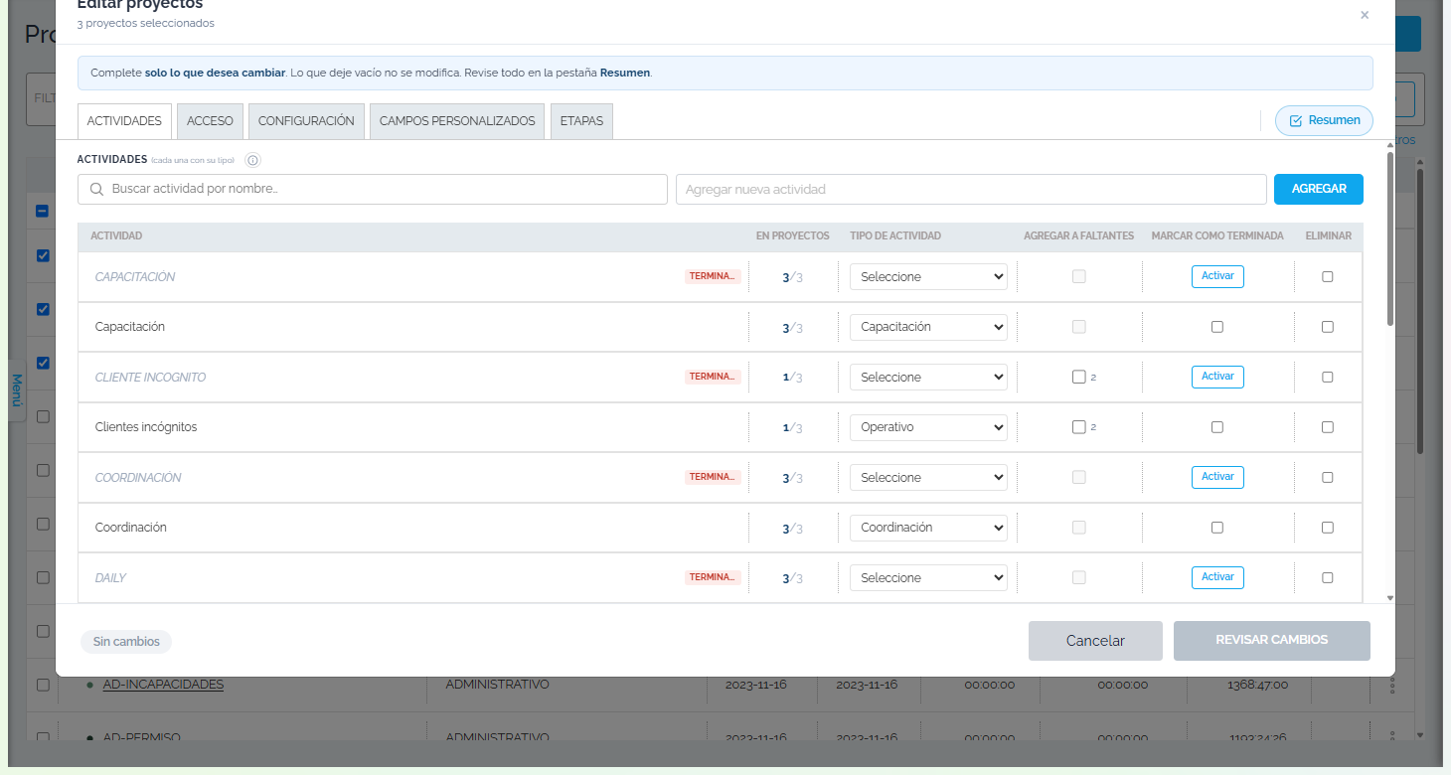Click the TERMINA badge on DAILY row

[713, 578]
